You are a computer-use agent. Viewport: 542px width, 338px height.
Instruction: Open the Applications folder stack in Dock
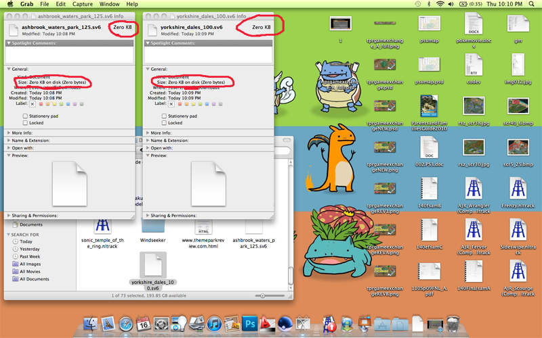(x=382, y=324)
